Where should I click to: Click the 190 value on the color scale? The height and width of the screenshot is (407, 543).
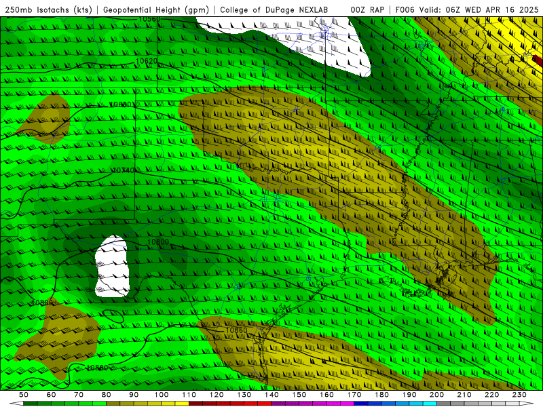pyautogui.click(x=409, y=395)
